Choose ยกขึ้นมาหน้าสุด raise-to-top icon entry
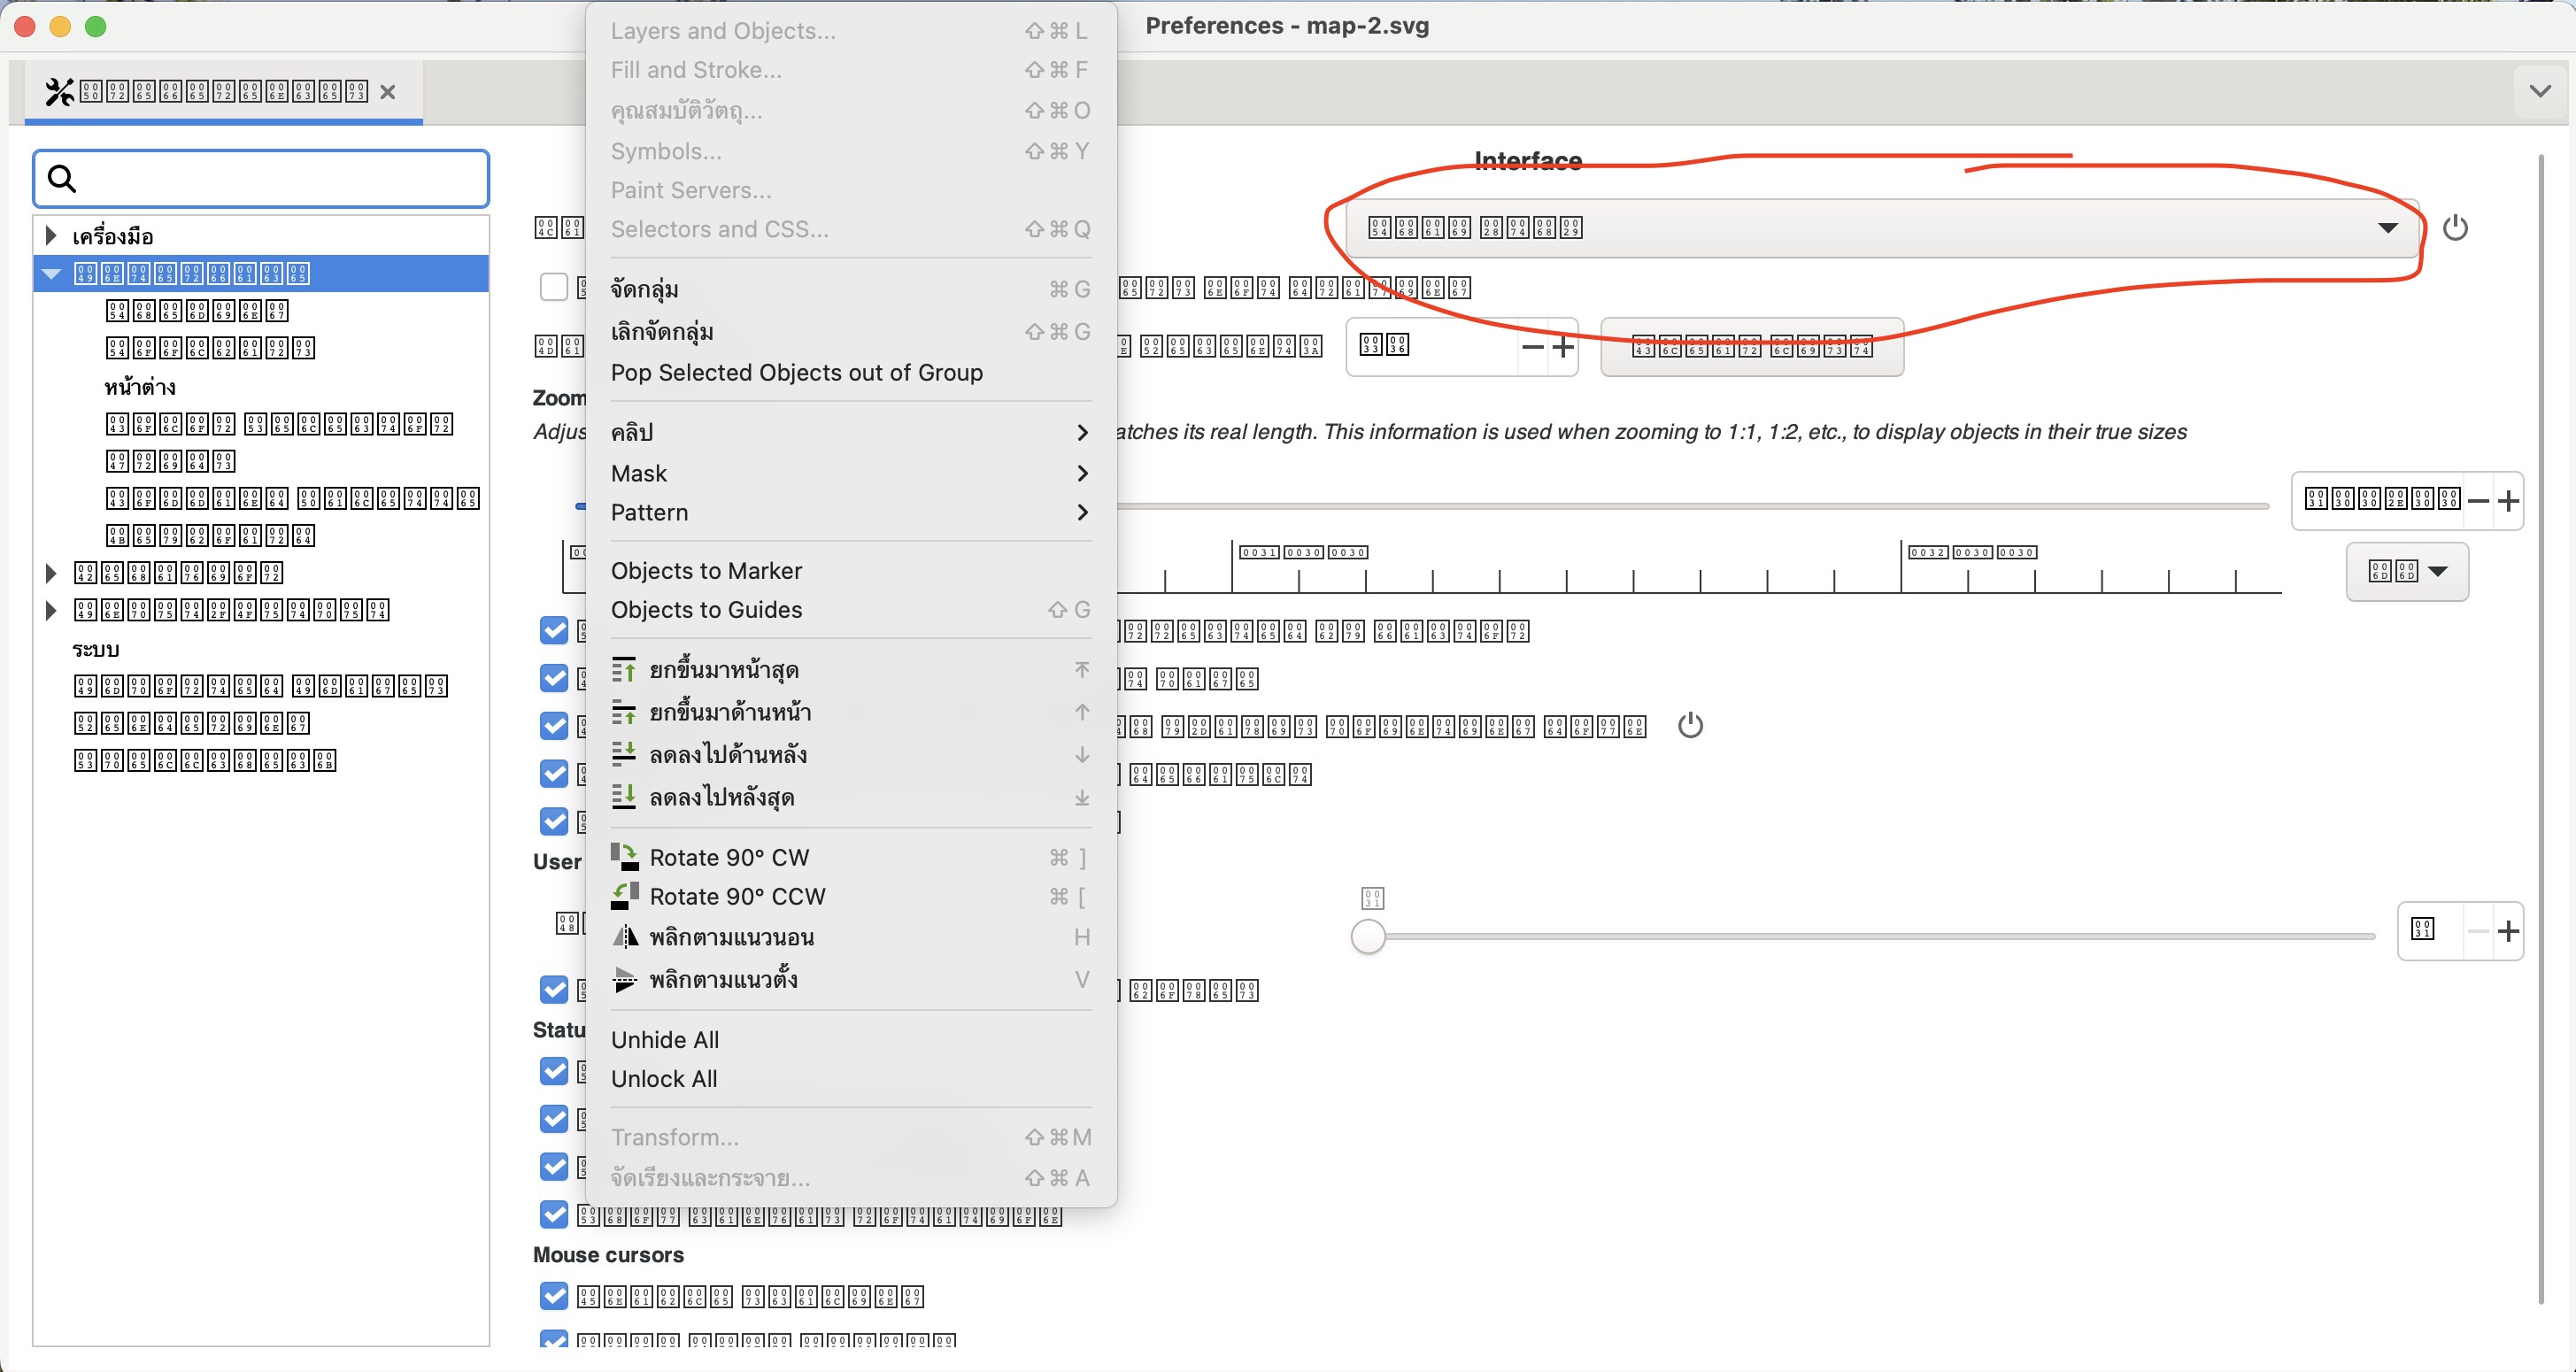 point(850,669)
